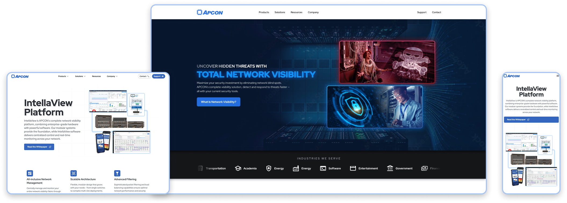Image resolution: width=567 pixels, height=203 pixels.
Task: Click Read the Whitepaper in mobile view
Action: 531,120
